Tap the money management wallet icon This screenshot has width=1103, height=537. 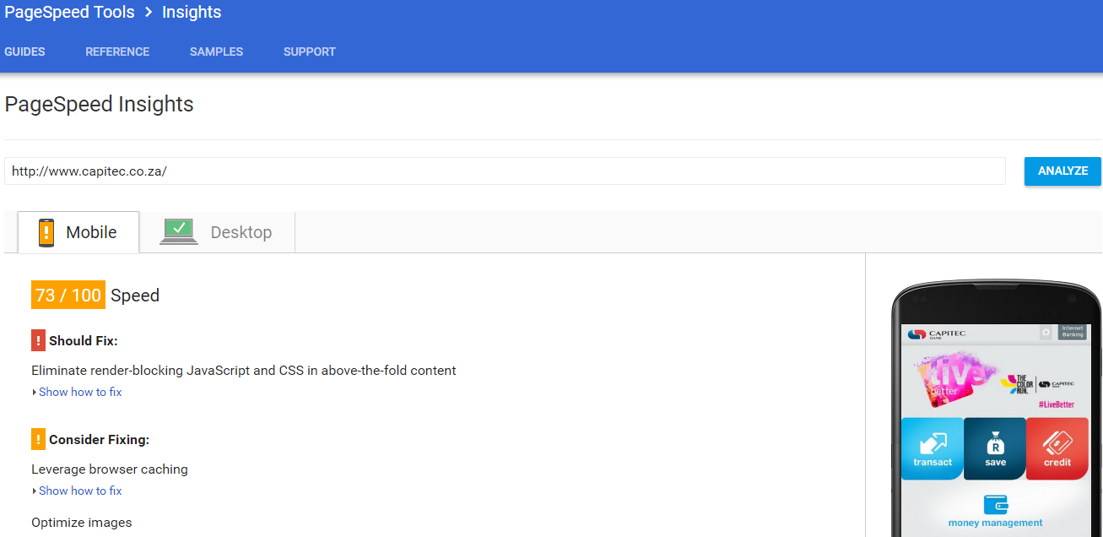click(x=996, y=505)
